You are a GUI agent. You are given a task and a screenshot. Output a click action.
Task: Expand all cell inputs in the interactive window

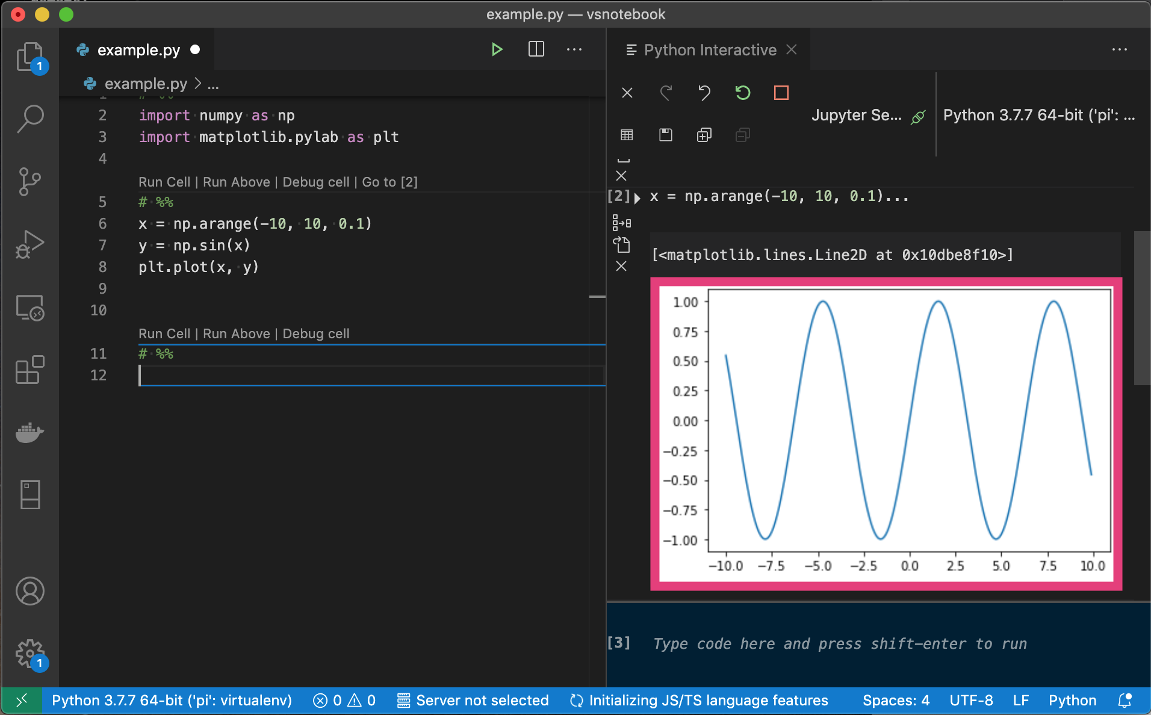(704, 135)
